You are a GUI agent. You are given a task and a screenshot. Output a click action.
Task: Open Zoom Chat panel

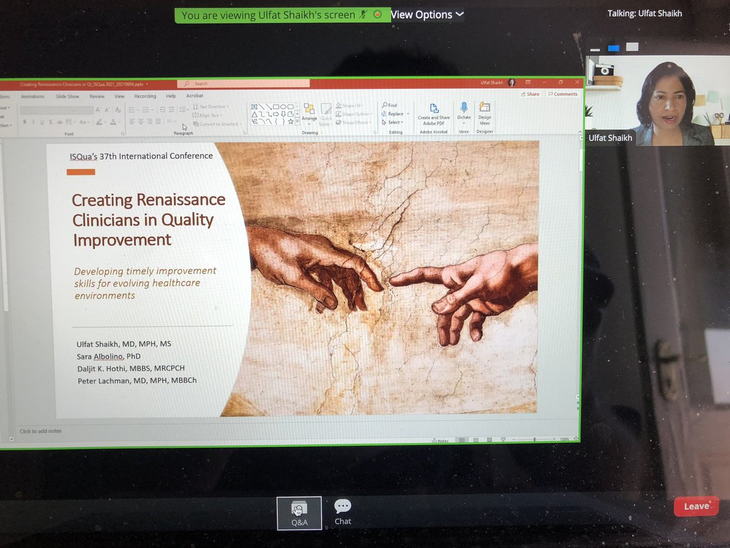point(342,512)
